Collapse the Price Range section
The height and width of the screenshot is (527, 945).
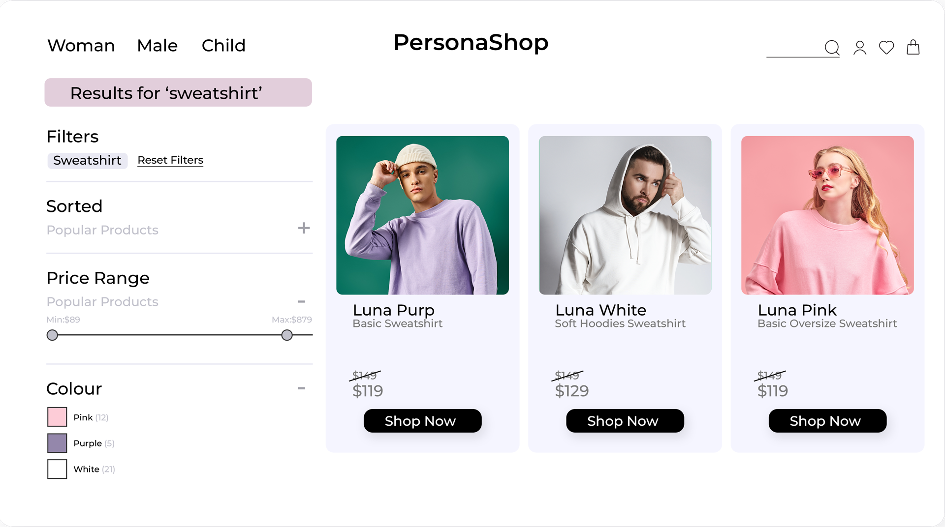[x=302, y=301]
